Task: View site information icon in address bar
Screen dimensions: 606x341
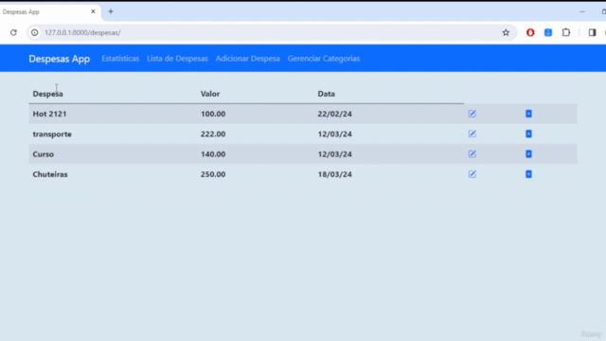Action: pyautogui.click(x=35, y=32)
